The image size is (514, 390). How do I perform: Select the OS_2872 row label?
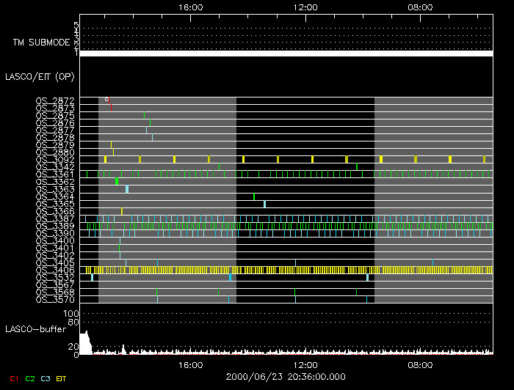(55, 100)
